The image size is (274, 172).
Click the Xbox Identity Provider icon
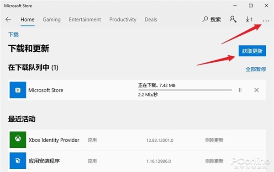[18, 140]
